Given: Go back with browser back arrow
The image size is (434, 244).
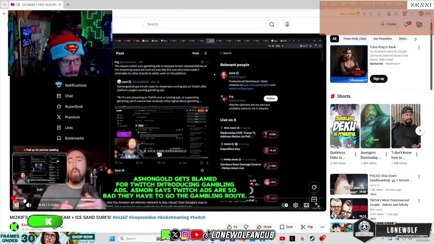Looking at the screenshot, I should click(4, 14).
